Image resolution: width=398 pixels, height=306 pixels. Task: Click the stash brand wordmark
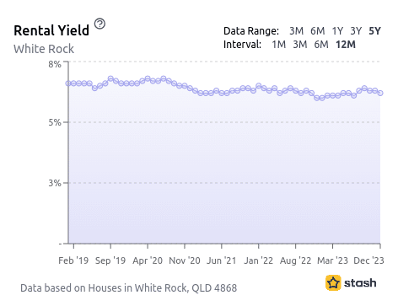(x=360, y=283)
